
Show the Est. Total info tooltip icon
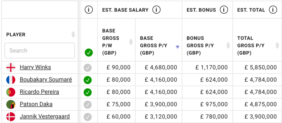[273, 10]
